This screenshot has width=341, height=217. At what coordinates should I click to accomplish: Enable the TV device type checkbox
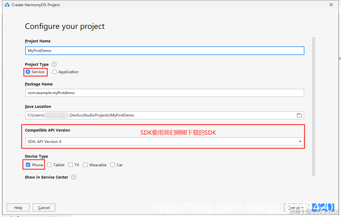[70, 165]
